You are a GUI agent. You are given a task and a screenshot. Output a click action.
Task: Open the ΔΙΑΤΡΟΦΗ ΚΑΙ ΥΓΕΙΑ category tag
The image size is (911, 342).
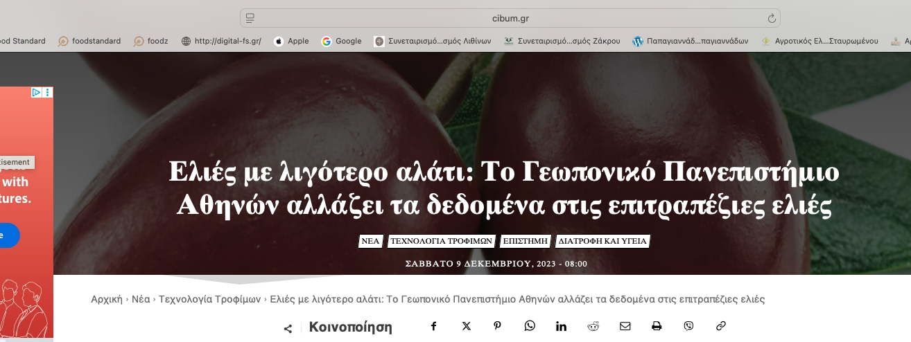[x=602, y=242]
